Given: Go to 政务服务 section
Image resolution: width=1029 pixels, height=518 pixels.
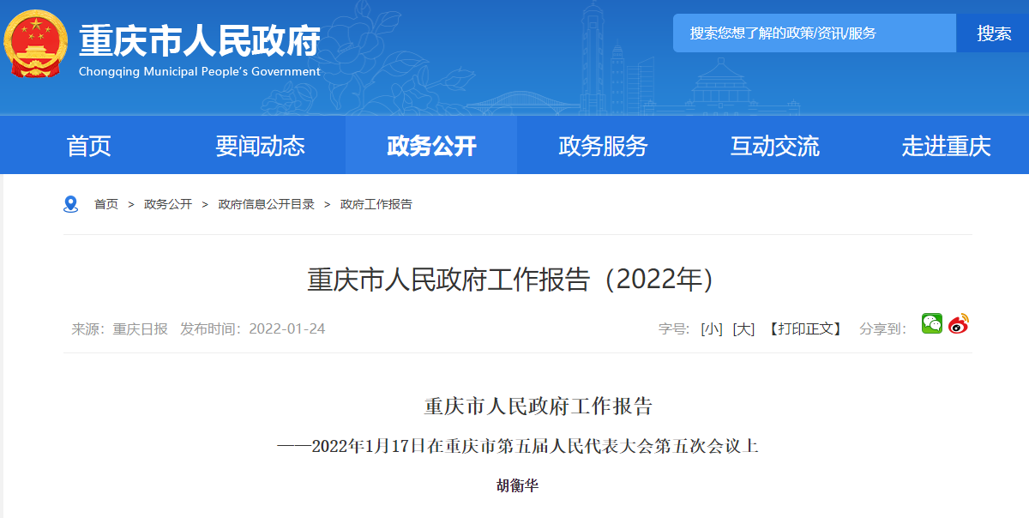Looking at the screenshot, I should pyautogui.click(x=603, y=146).
